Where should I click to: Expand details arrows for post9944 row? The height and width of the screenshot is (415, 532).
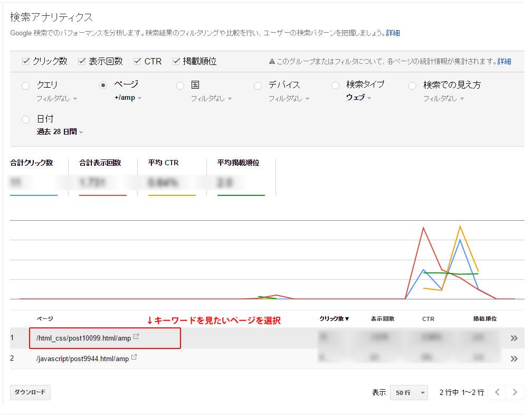tap(514, 359)
